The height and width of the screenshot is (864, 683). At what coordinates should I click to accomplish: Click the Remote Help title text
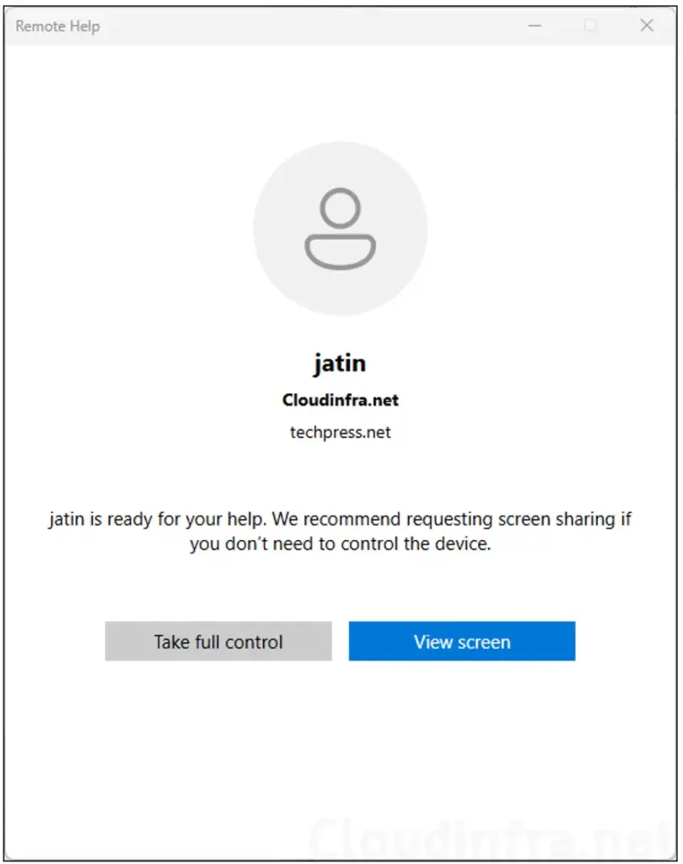pyautogui.click(x=57, y=26)
